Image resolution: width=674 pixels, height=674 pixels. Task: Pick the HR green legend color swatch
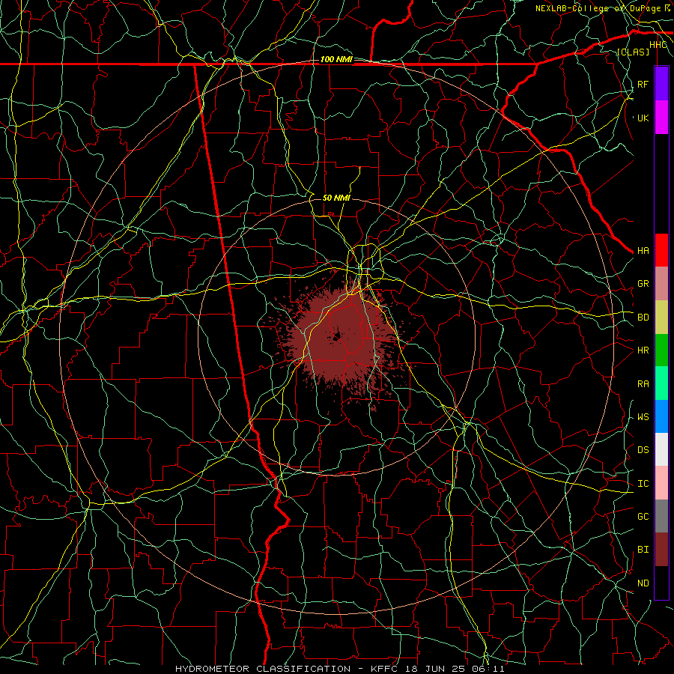tap(661, 350)
